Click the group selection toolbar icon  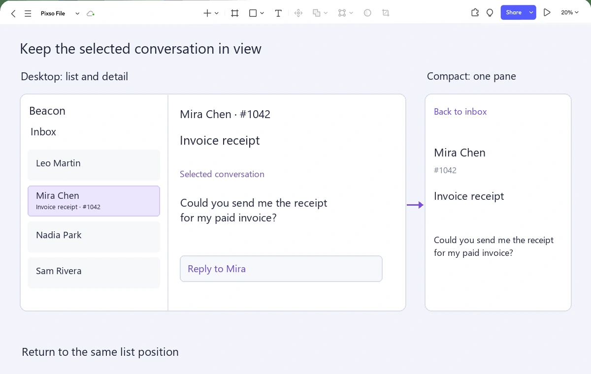(x=342, y=13)
